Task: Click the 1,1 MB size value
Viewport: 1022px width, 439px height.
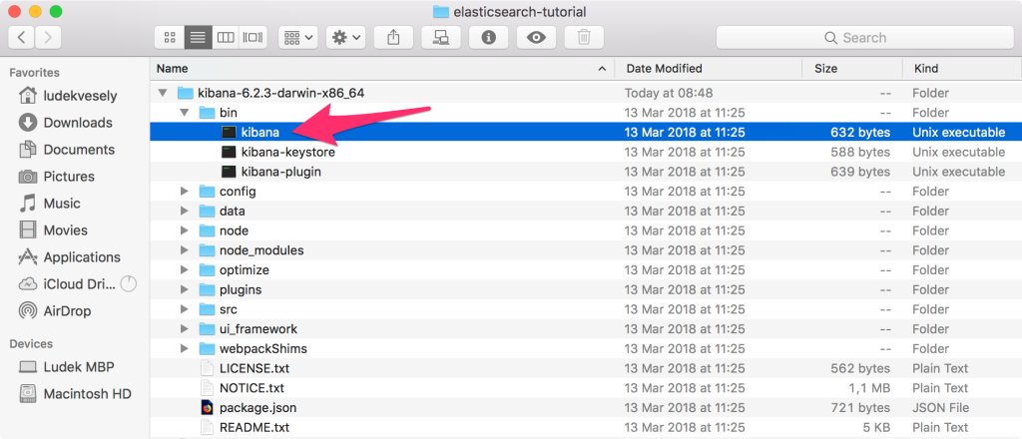Action: pos(870,387)
